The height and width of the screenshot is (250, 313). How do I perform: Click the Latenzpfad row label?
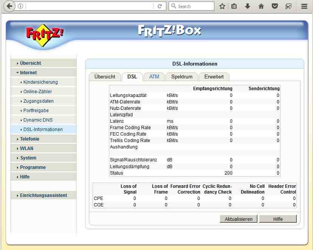(121, 115)
